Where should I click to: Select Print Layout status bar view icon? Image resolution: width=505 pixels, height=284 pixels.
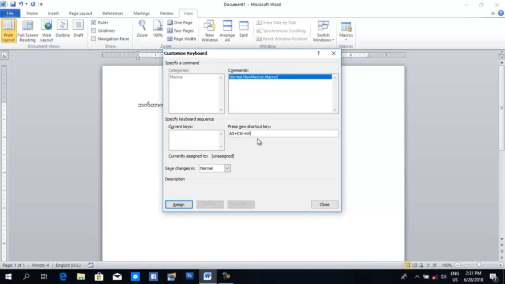[x=407, y=265]
